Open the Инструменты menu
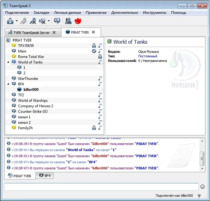Screen dimensions: 210x201 point(154,13)
